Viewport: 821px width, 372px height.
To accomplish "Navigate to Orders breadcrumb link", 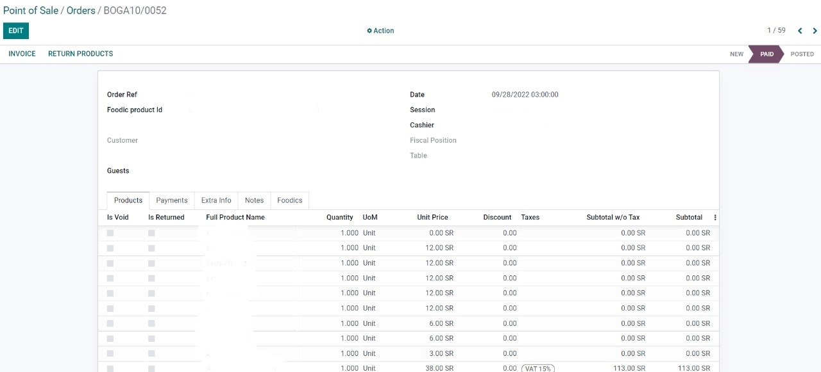I will tap(81, 11).
